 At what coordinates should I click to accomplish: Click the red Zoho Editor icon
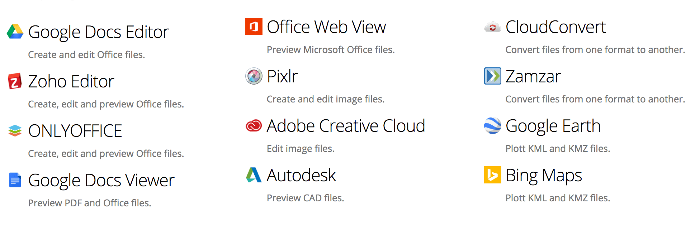click(x=15, y=81)
